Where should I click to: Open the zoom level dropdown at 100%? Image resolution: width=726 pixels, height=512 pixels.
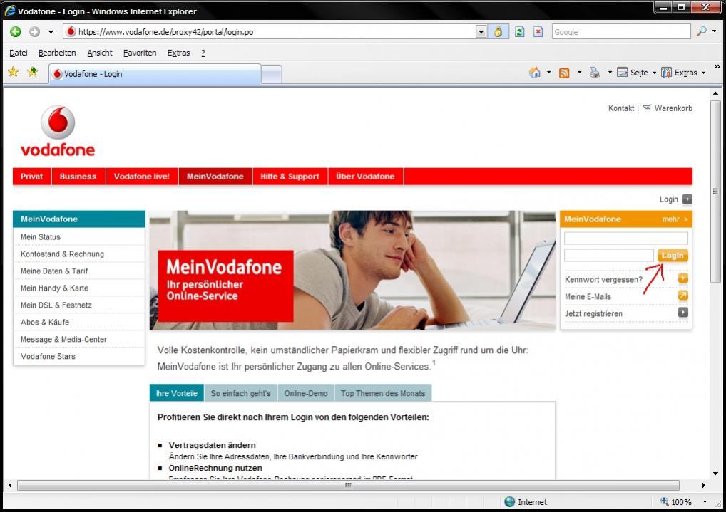pyautogui.click(x=705, y=502)
